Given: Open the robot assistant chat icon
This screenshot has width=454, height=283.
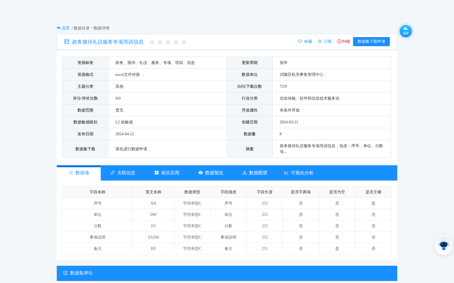Looking at the screenshot, I should [x=444, y=245].
